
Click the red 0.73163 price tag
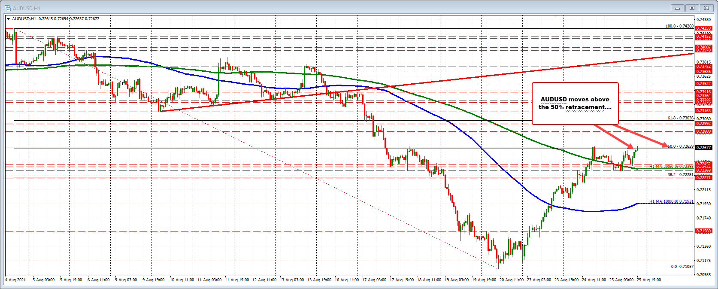pyautogui.click(x=703, y=111)
